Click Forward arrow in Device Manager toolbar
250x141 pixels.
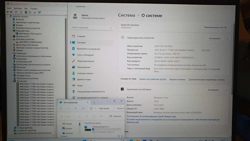11,12
